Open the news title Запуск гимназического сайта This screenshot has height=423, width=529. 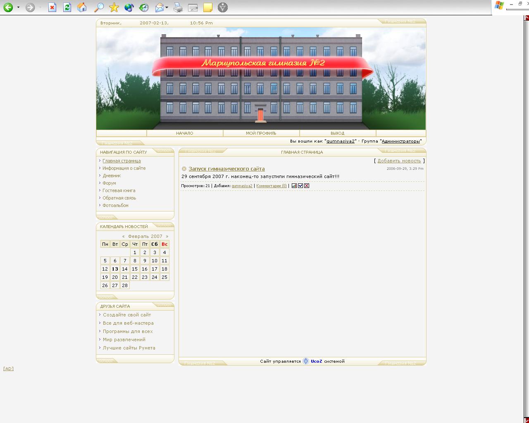click(x=226, y=169)
